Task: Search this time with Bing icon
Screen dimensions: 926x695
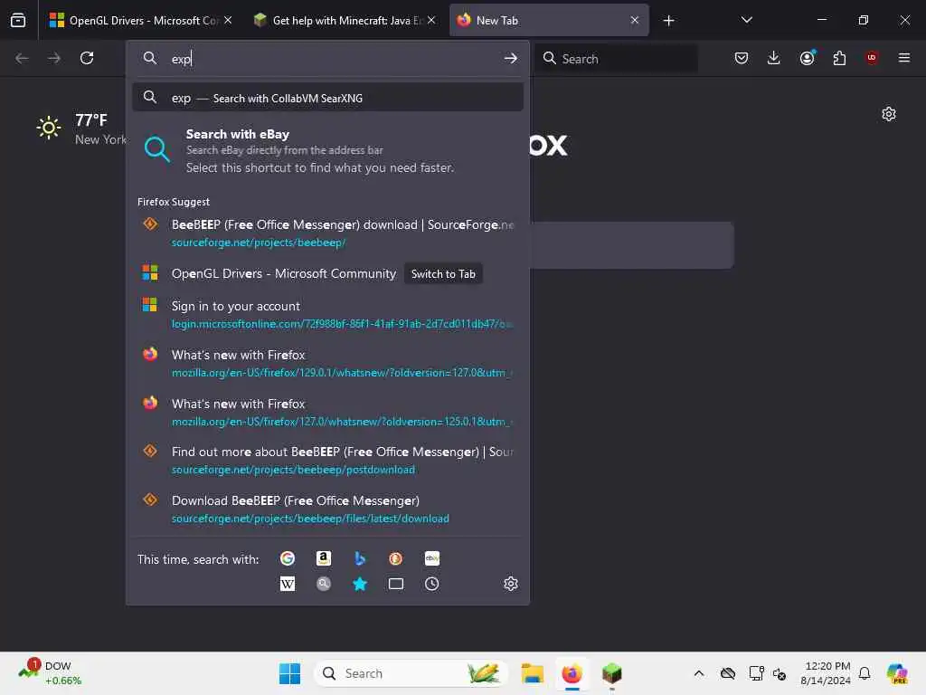Action: pyautogui.click(x=360, y=558)
